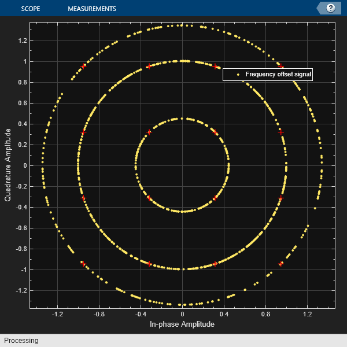Click the y-axis tick label '-1'

tap(22, 270)
